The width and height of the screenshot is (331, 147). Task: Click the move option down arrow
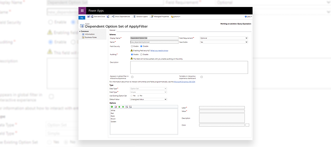tap(123, 107)
